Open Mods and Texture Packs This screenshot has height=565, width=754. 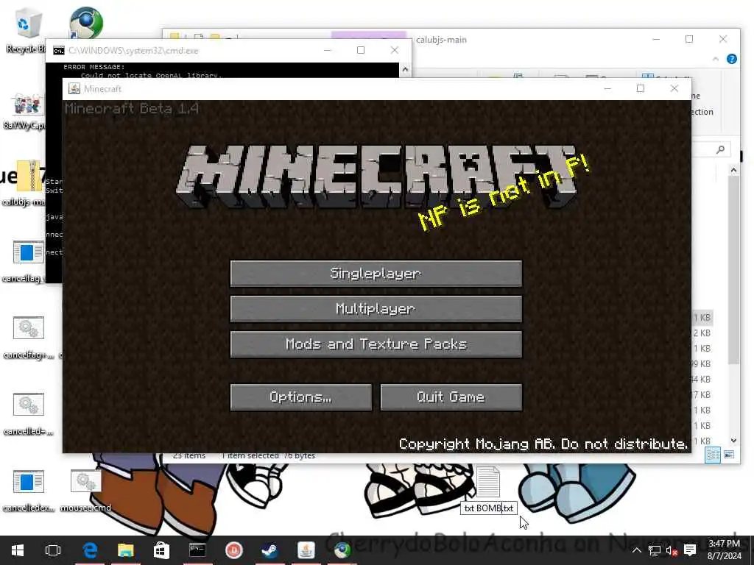376,344
